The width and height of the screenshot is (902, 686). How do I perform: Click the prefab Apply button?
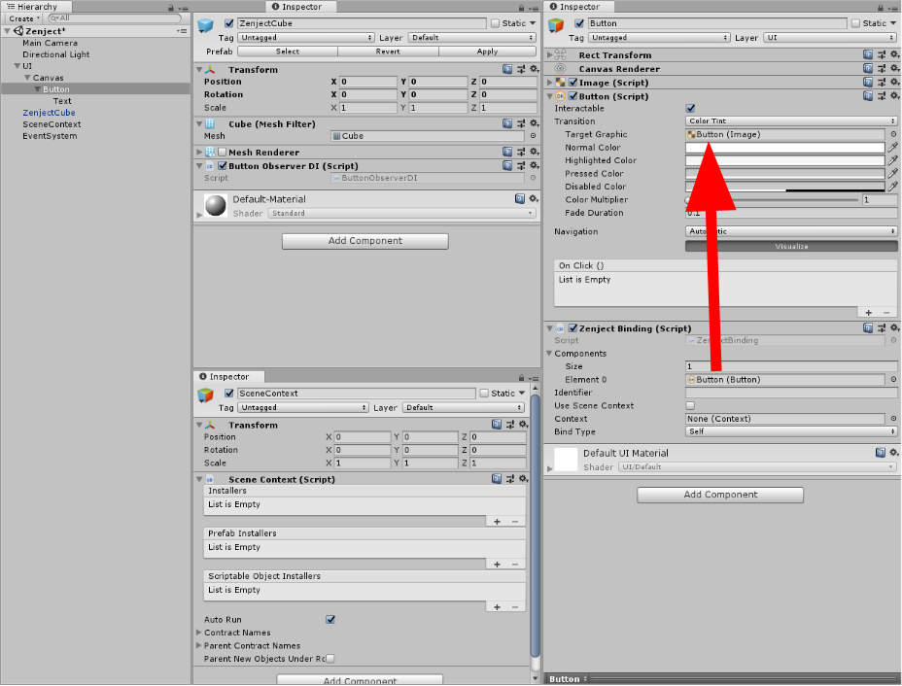[487, 51]
